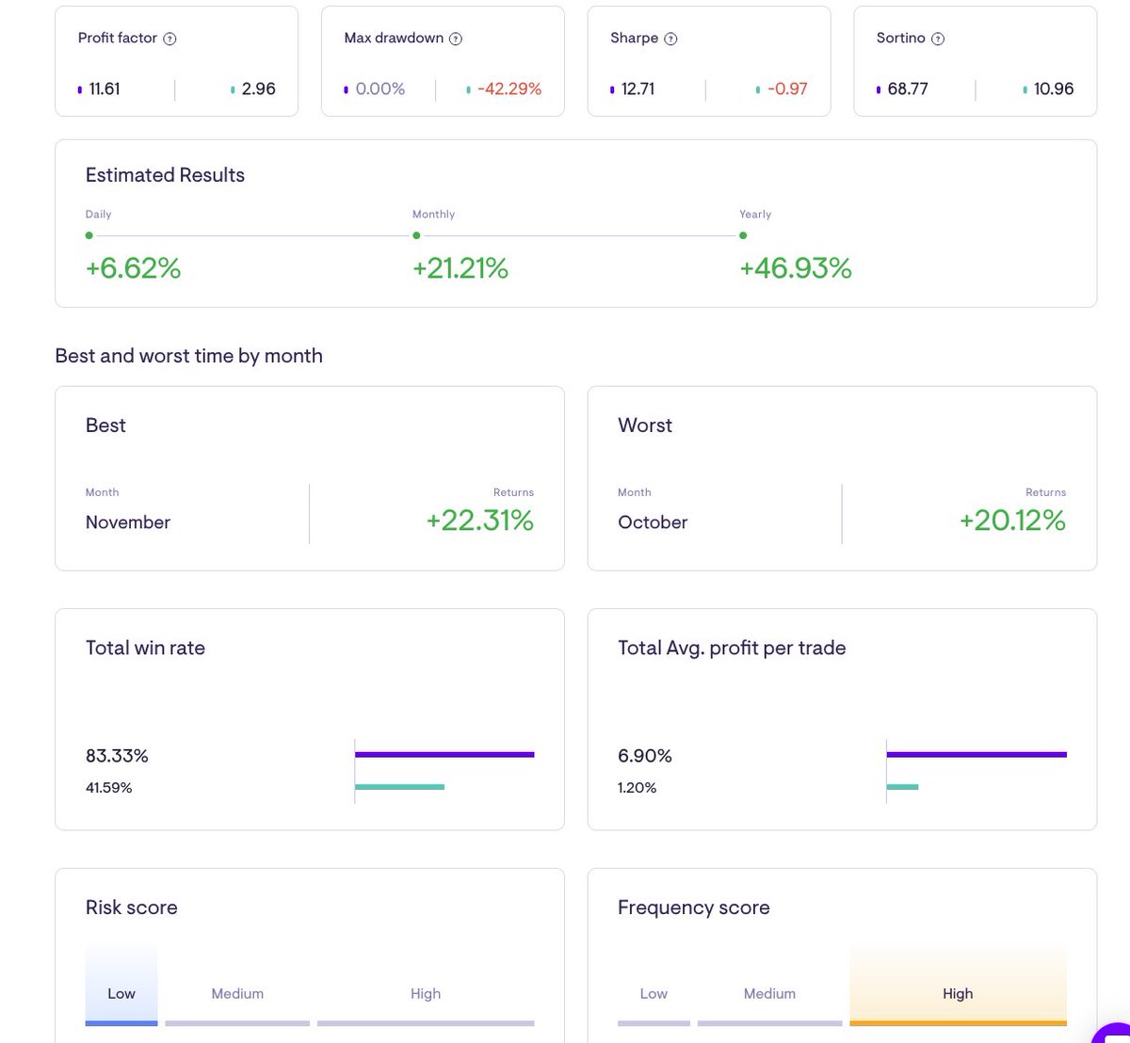The image size is (1130, 1043).
Task: Select the Daily estimate +6.62%
Action: 133,268
